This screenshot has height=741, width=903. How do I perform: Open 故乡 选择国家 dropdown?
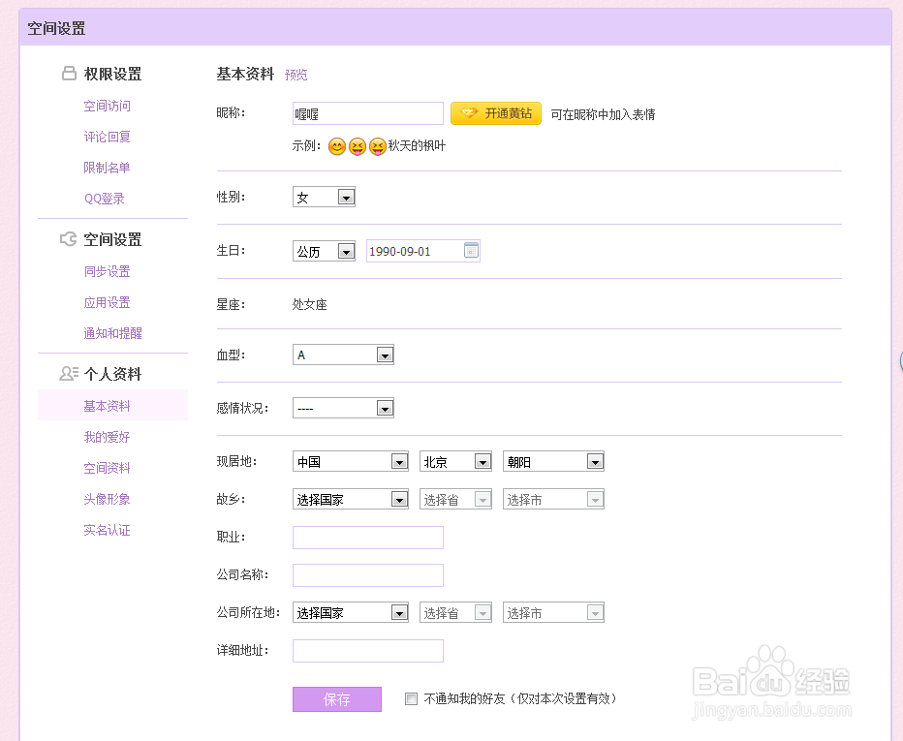click(x=351, y=499)
